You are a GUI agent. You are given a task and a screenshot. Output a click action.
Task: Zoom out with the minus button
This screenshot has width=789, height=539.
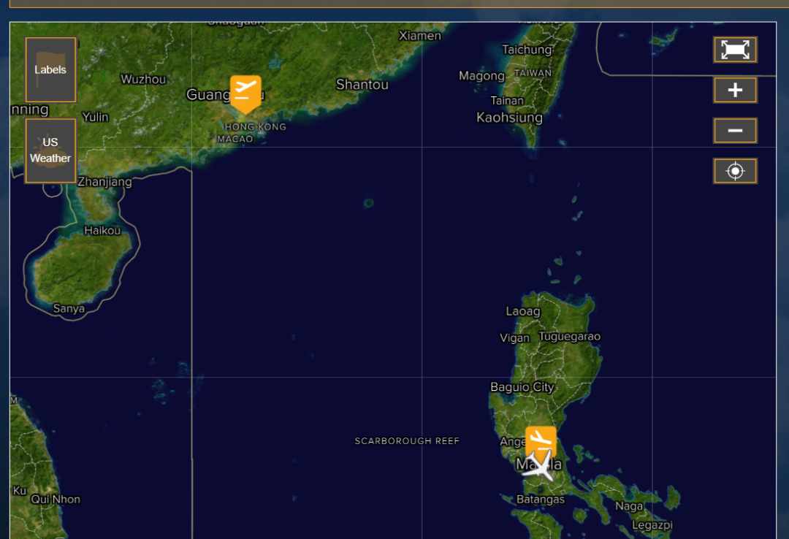[x=735, y=131]
